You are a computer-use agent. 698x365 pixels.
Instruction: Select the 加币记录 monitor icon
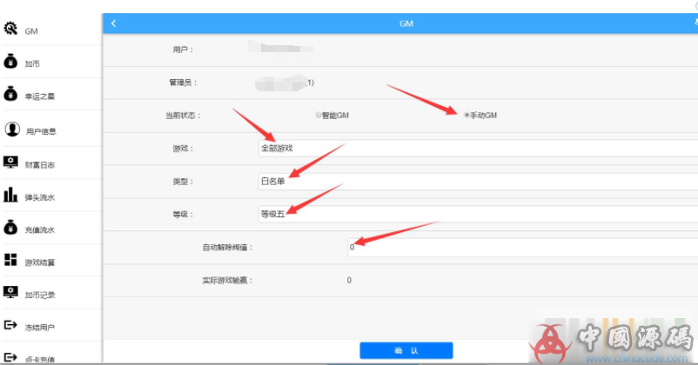tap(10, 293)
